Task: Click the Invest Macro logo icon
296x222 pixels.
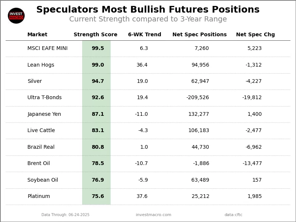Action: [x=16, y=16]
